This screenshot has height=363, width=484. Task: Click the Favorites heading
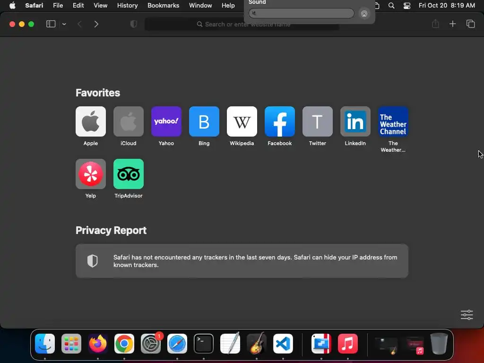point(98,93)
